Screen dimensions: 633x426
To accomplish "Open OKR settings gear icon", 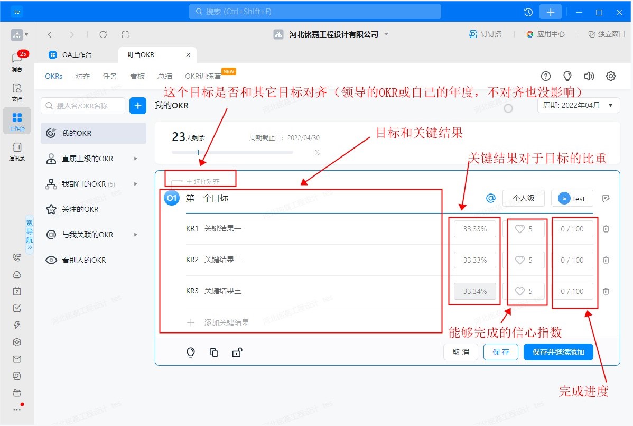I will point(611,76).
